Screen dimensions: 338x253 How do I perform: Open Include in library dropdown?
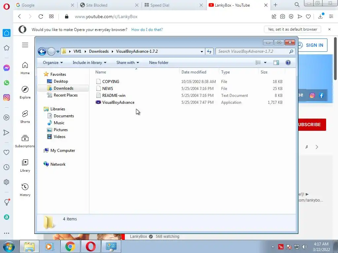coord(89,63)
